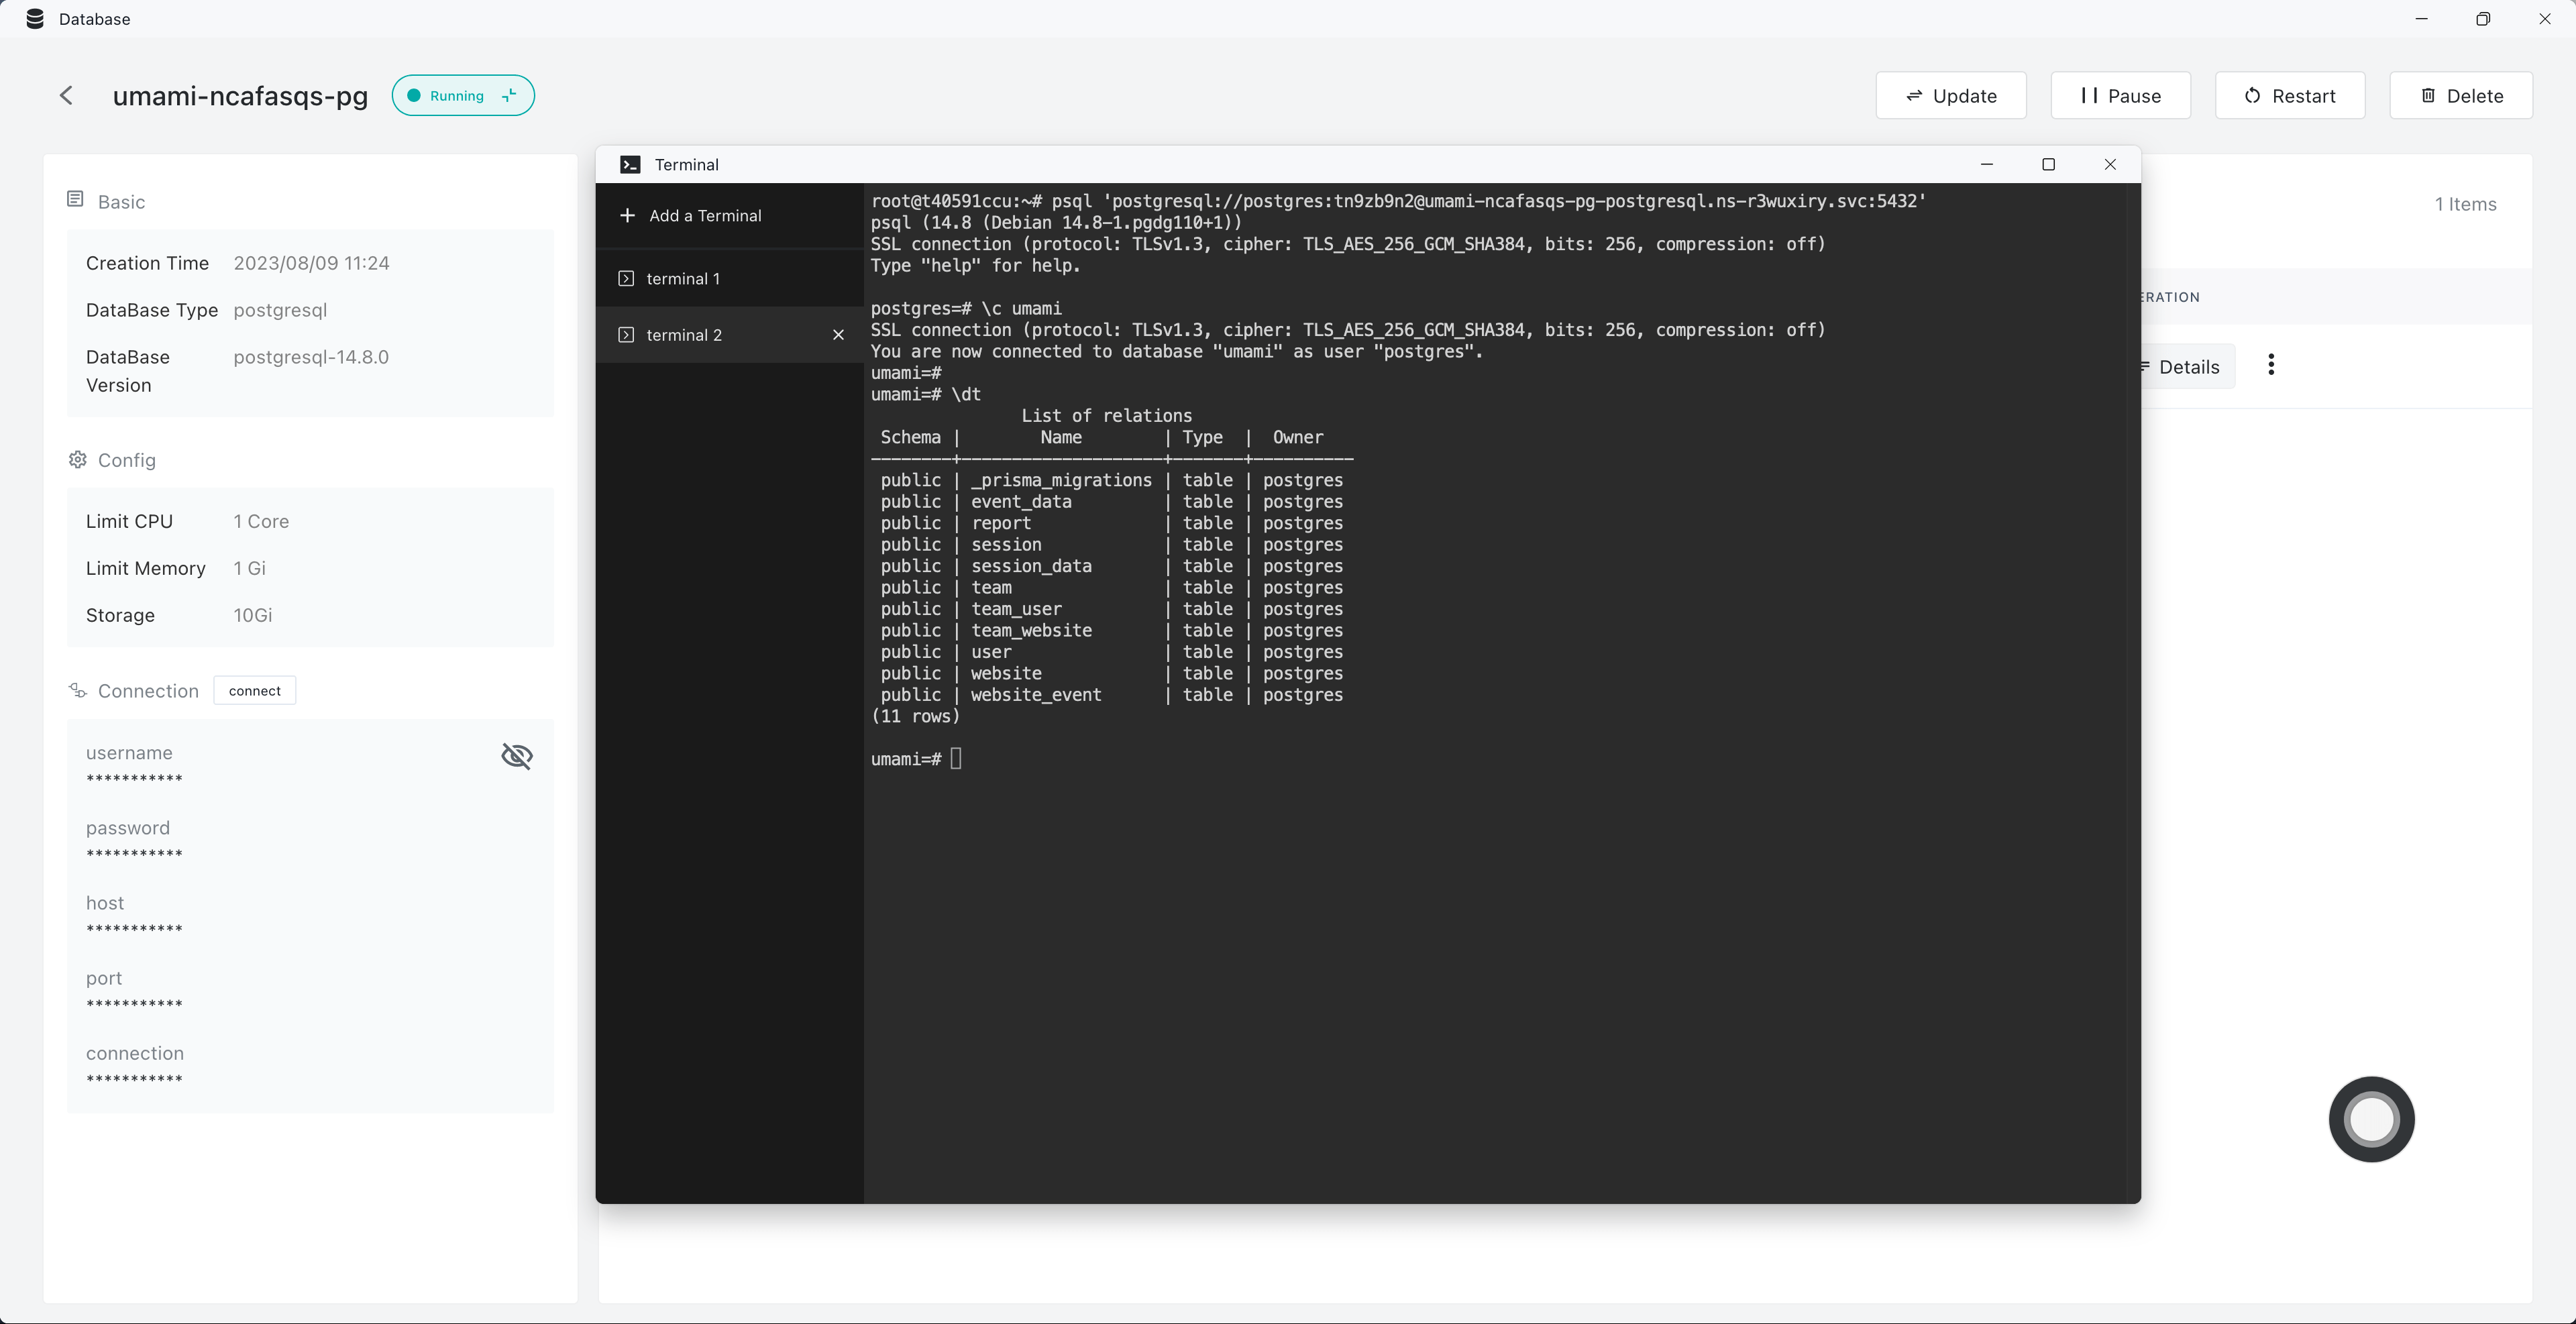Click the Connection section icon
Image resolution: width=2576 pixels, height=1324 pixels.
pos(77,690)
